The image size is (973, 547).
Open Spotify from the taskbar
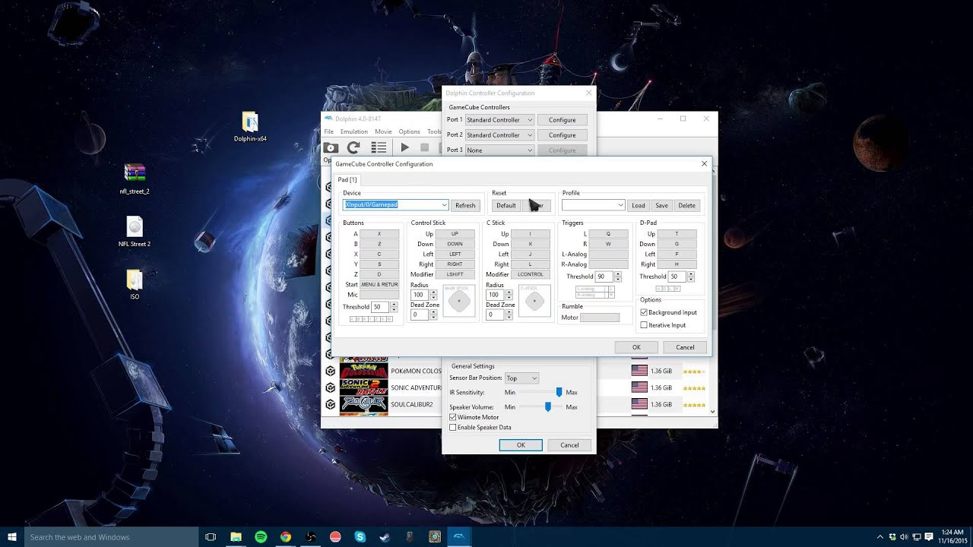(x=261, y=537)
